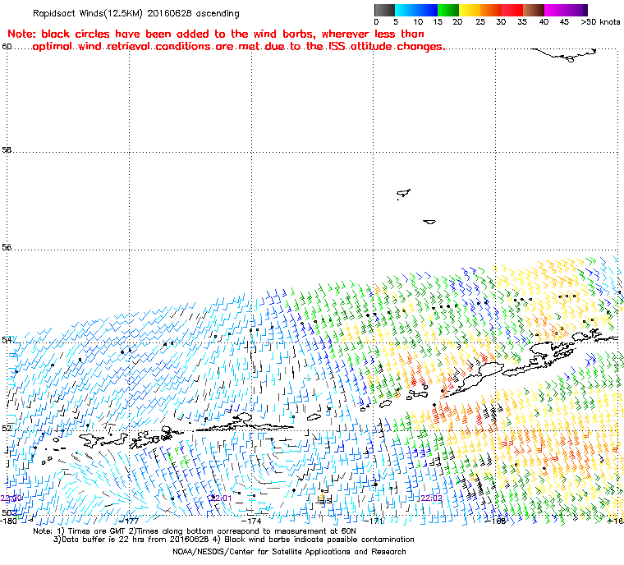
Task: Pick the magenta 40-45 knots color bar segment
Action: tap(555, 10)
